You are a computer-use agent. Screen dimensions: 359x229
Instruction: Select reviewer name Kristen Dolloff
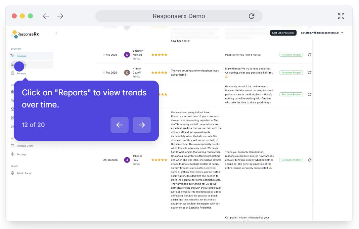pyautogui.click(x=137, y=71)
